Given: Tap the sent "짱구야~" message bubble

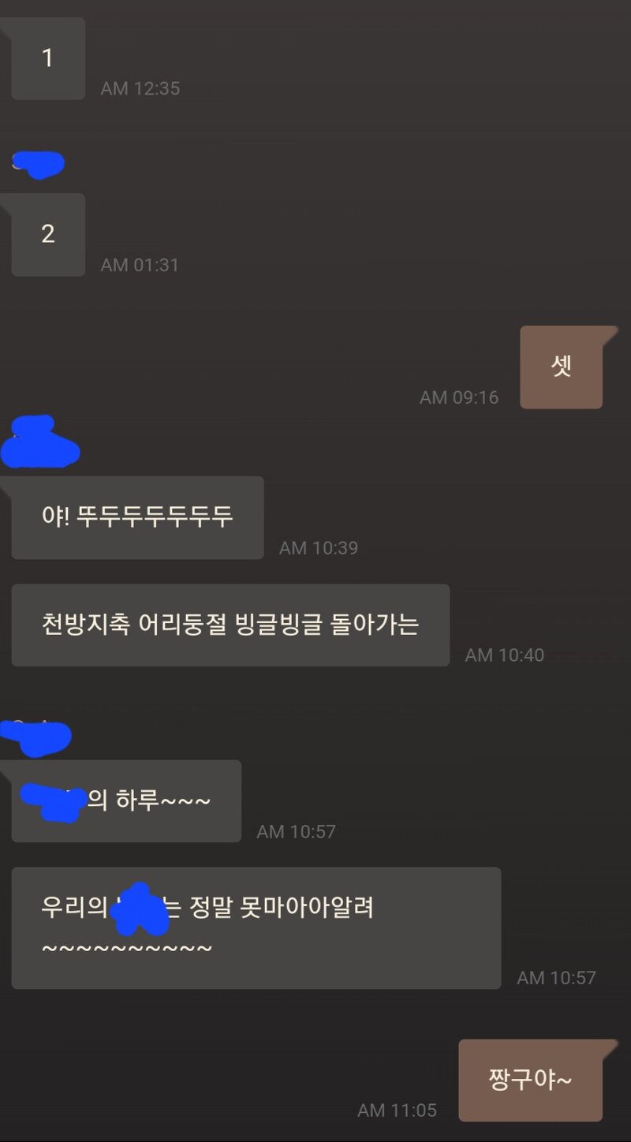Looking at the screenshot, I should click(x=530, y=1080).
